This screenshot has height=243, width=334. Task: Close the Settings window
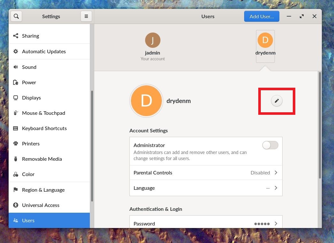[x=315, y=16]
